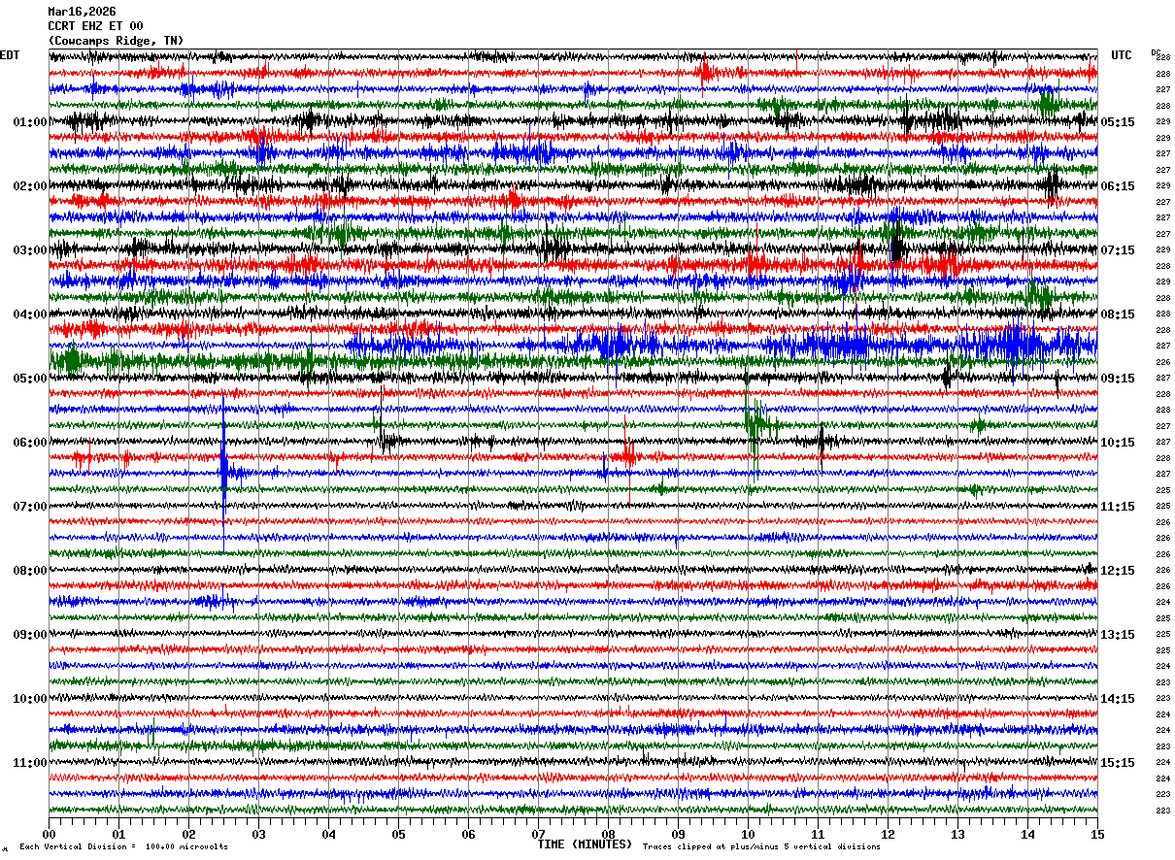Click the 07:15 UTC time label
Image resolution: width=1175 pixels, height=860 pixels.
click(1118, 250)
